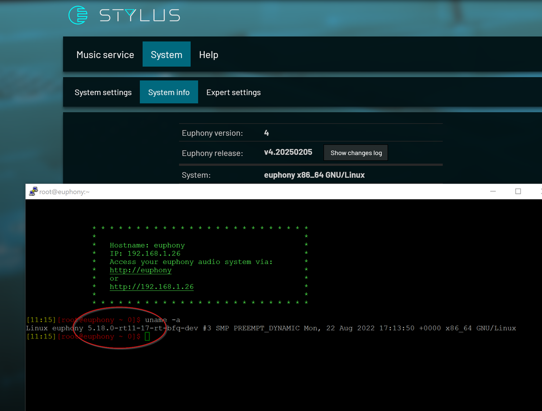Click the PuTTY icon in terminal title bar

point(33,191)
